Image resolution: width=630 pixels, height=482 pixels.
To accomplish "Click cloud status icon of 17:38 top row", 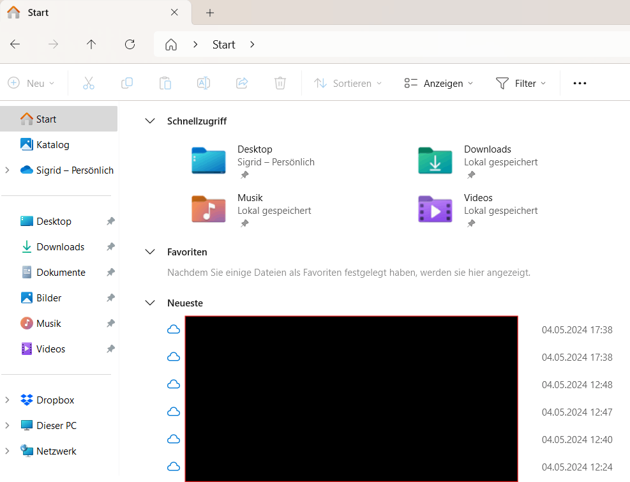I will 174,329.
